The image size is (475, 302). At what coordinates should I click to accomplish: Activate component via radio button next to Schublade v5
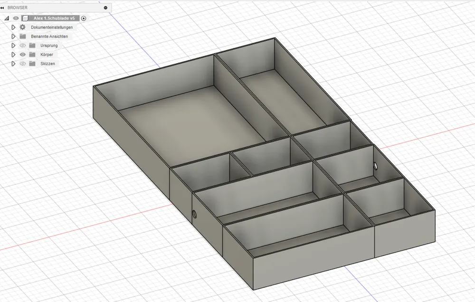[x=84, y=18]
